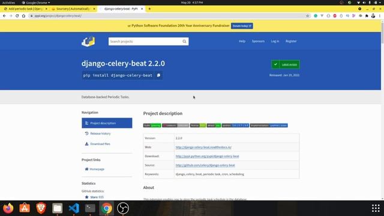Viewport: 384px width, 216px height.
Task: Click the Latest version button
Action: click(x=286, y=64)
